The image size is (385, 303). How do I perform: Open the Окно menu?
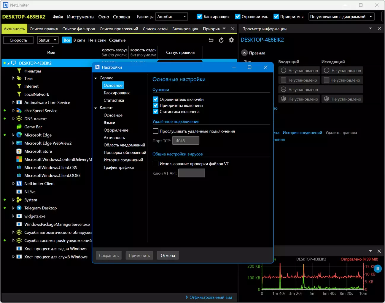pyautogui.click(x=104, y=17)
